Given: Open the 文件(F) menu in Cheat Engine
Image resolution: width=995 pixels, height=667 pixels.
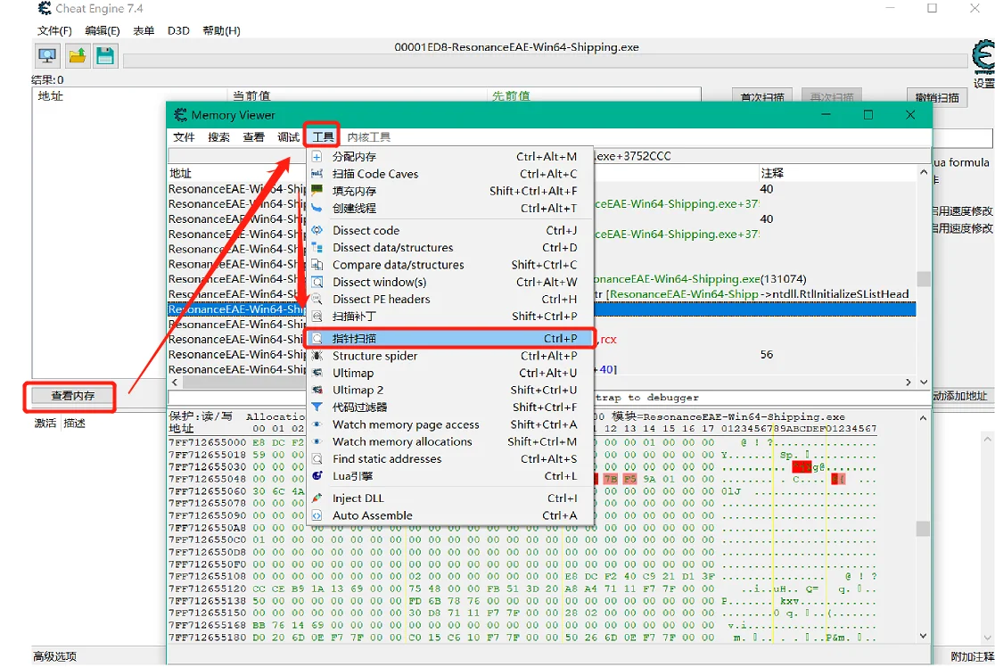Looking at the screenshot, I should (54, 30).
